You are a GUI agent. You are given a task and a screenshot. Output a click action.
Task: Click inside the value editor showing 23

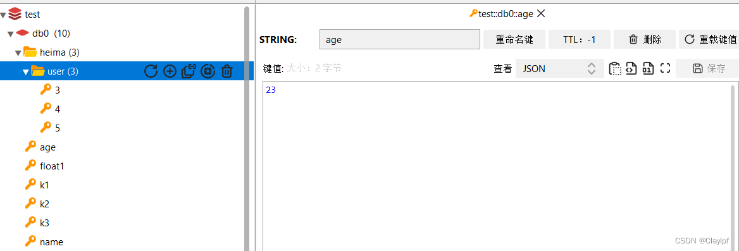click(496, 166)
